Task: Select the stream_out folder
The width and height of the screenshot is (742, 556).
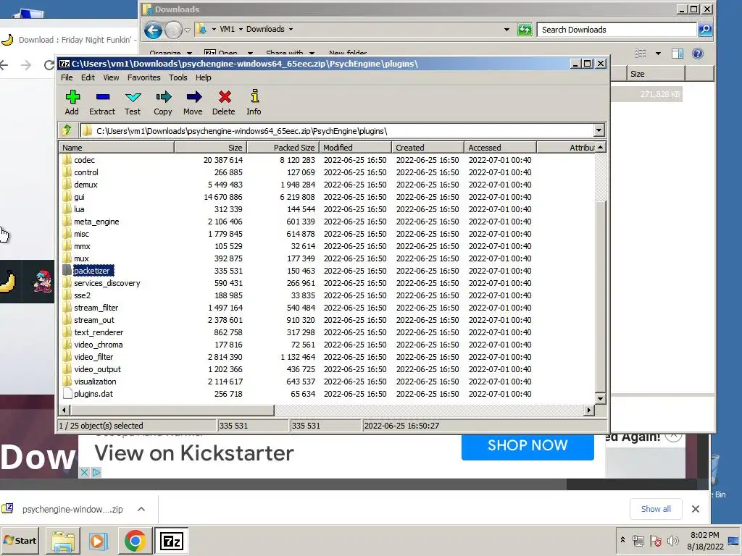Action: click(94, 320)
